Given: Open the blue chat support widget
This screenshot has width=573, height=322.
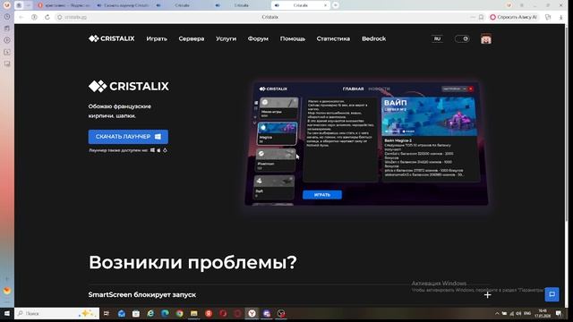Looking at the screenshot, I should pos(552,294).
